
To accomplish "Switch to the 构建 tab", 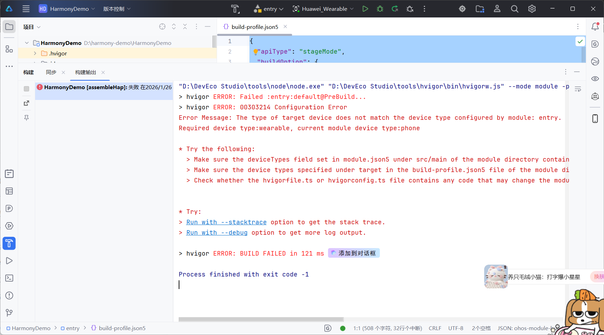I will tap(29, 72).
